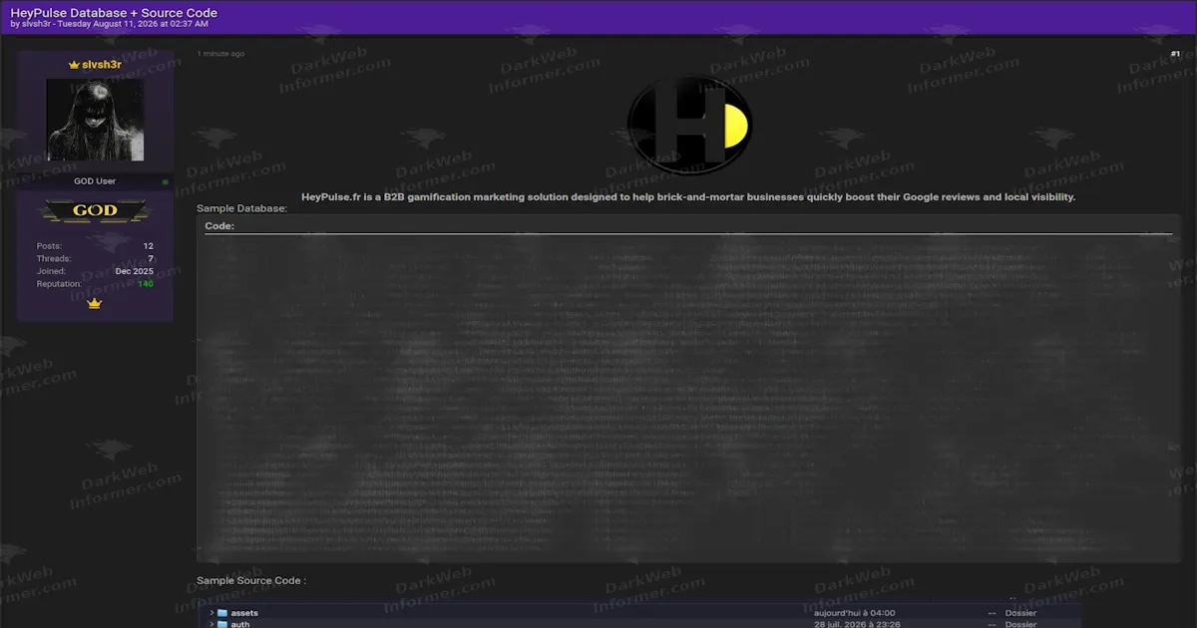
Task: Click the 'Dossier' type cell in assets row
Action: (x=1020, y=613)
